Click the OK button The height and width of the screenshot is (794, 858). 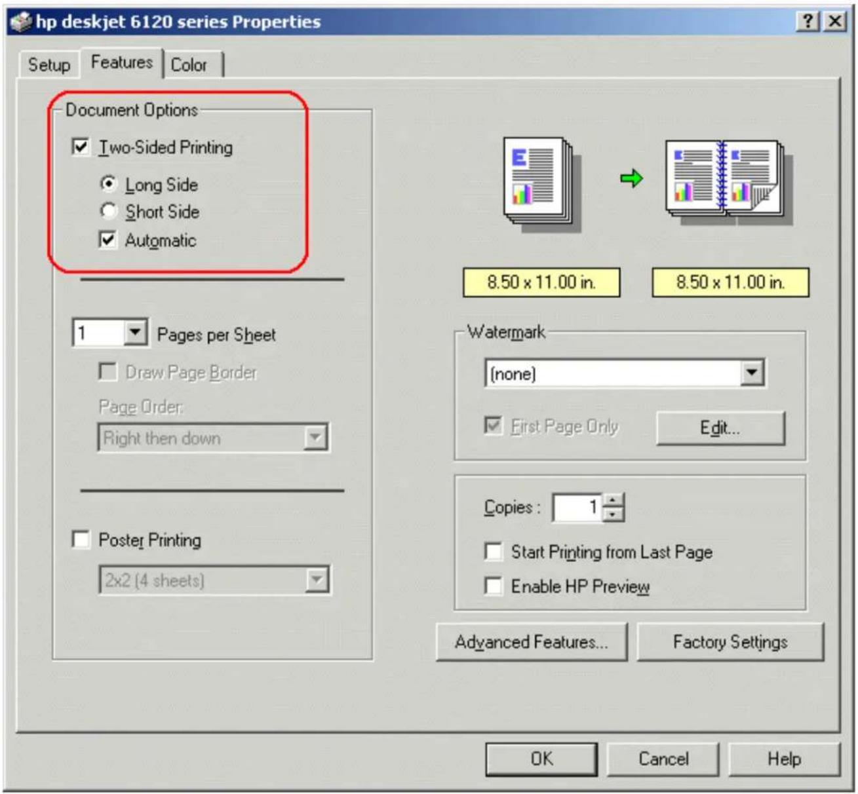(541, 759)
